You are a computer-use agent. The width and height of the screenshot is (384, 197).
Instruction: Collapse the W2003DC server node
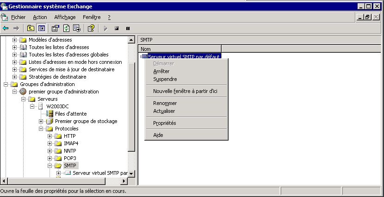point(32,106)
